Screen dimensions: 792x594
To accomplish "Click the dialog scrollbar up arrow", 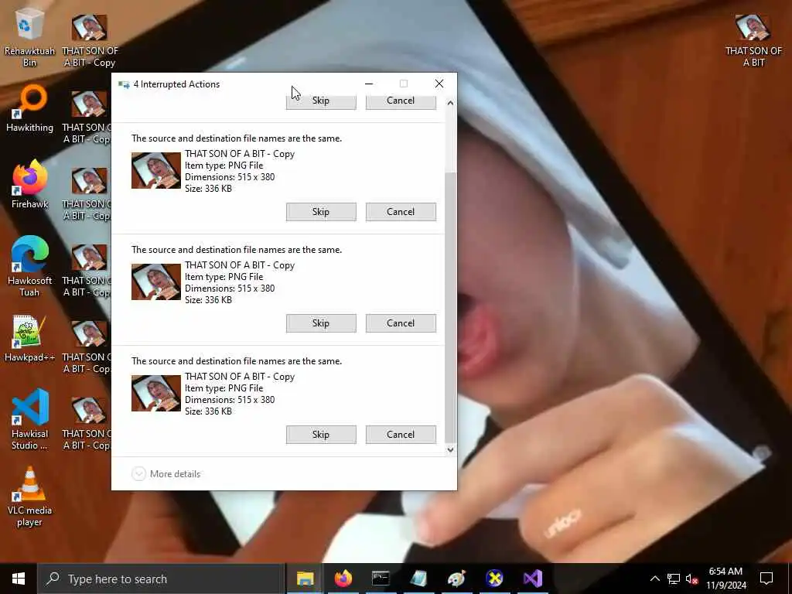I will (x=450, y=103).
